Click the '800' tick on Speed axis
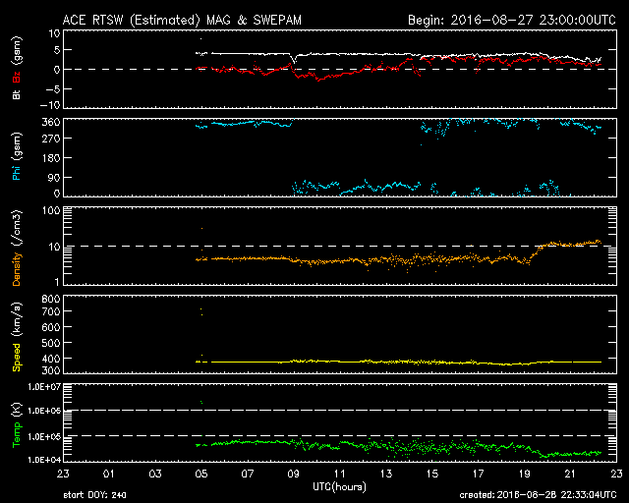 click(x=51, y=299)
